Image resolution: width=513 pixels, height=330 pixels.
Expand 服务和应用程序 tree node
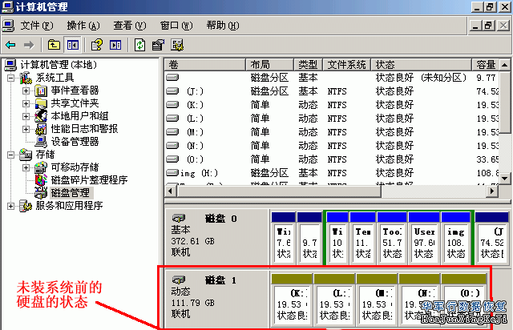(10, 206)
